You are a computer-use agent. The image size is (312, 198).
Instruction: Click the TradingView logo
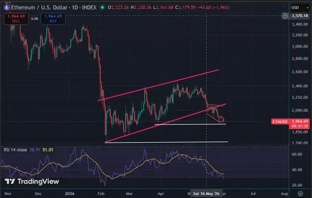[32, 182]
